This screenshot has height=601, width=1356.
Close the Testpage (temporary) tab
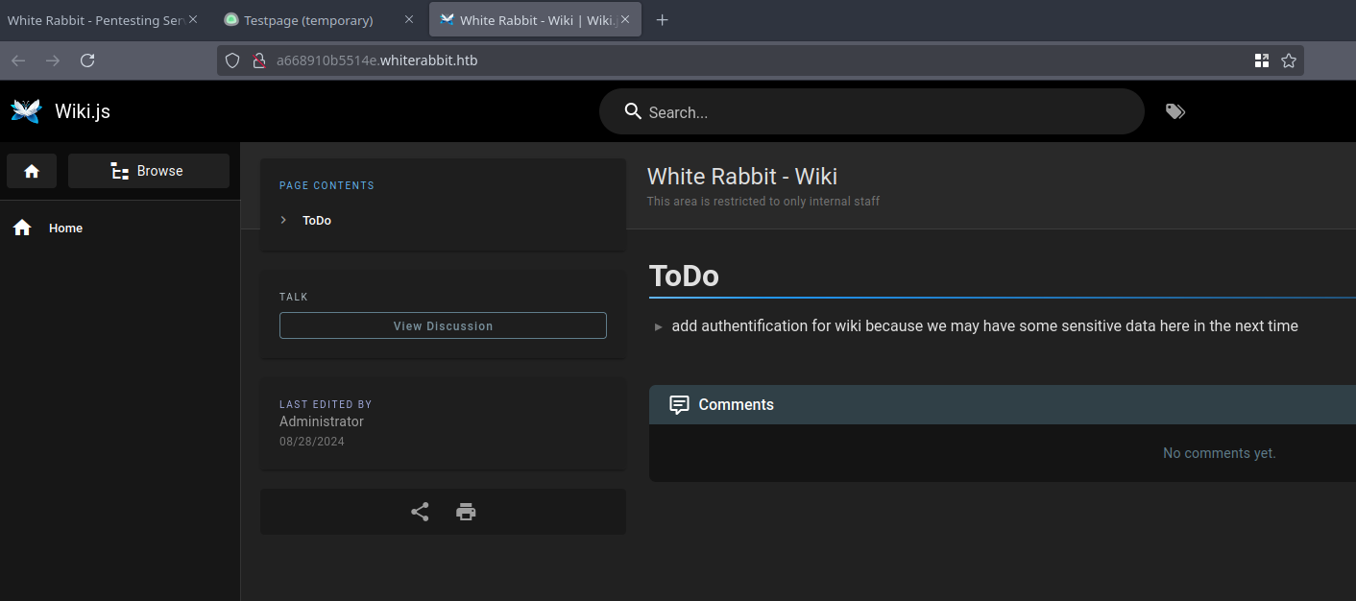pos(409,20)
